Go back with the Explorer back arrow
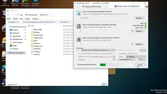The width and height of the screenshot is (167, 94). point(8,15)
